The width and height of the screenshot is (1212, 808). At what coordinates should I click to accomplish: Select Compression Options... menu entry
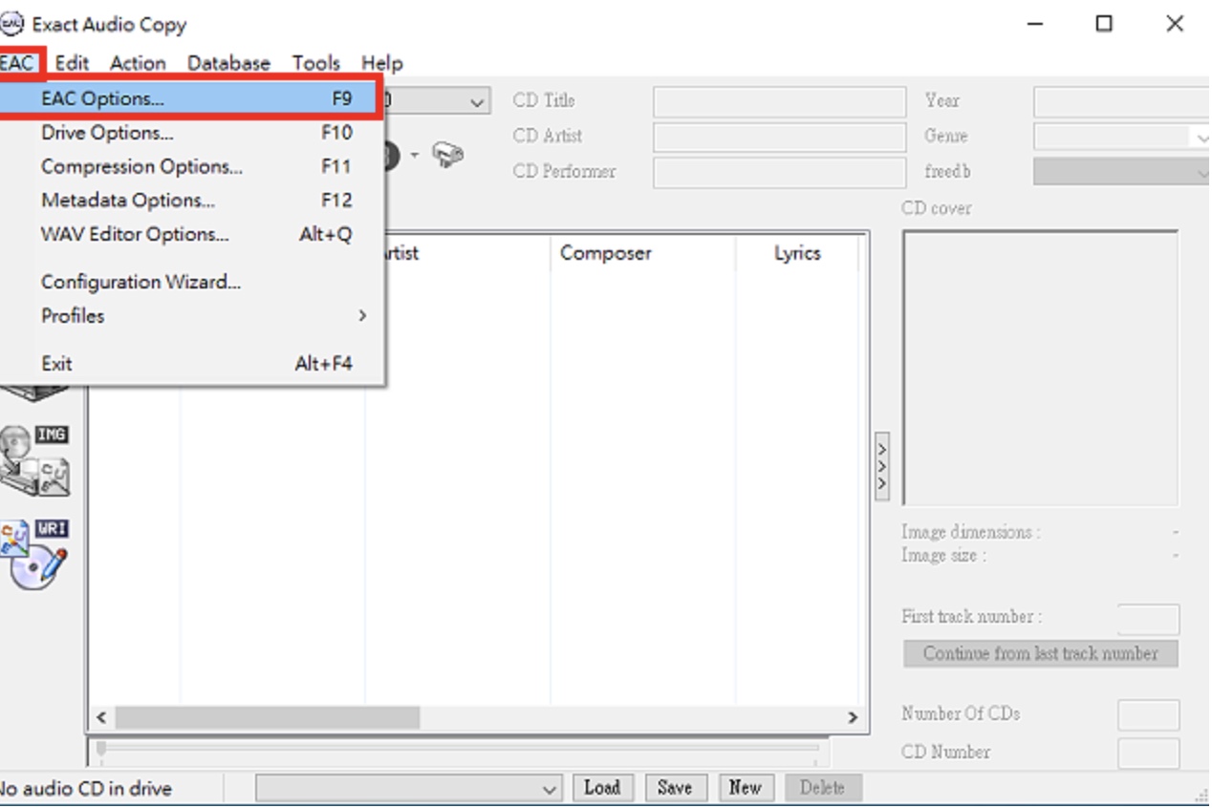click(191, 166)
